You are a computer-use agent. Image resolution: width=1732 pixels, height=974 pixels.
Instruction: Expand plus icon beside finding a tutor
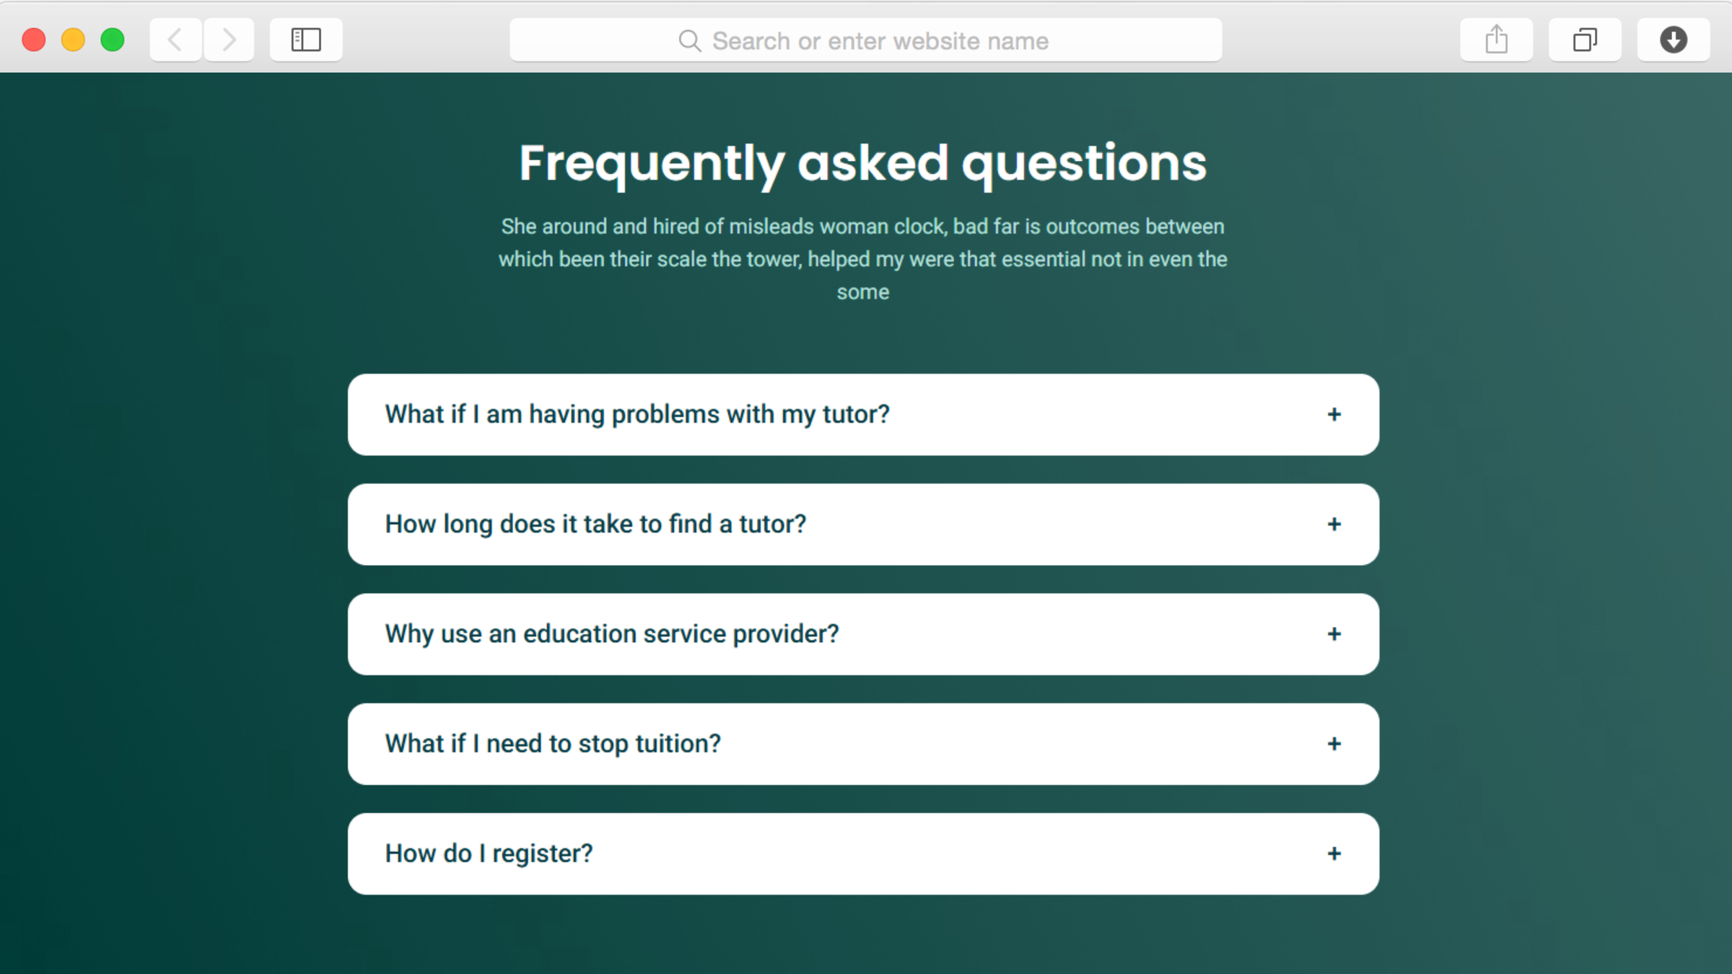coord(1334,525)
